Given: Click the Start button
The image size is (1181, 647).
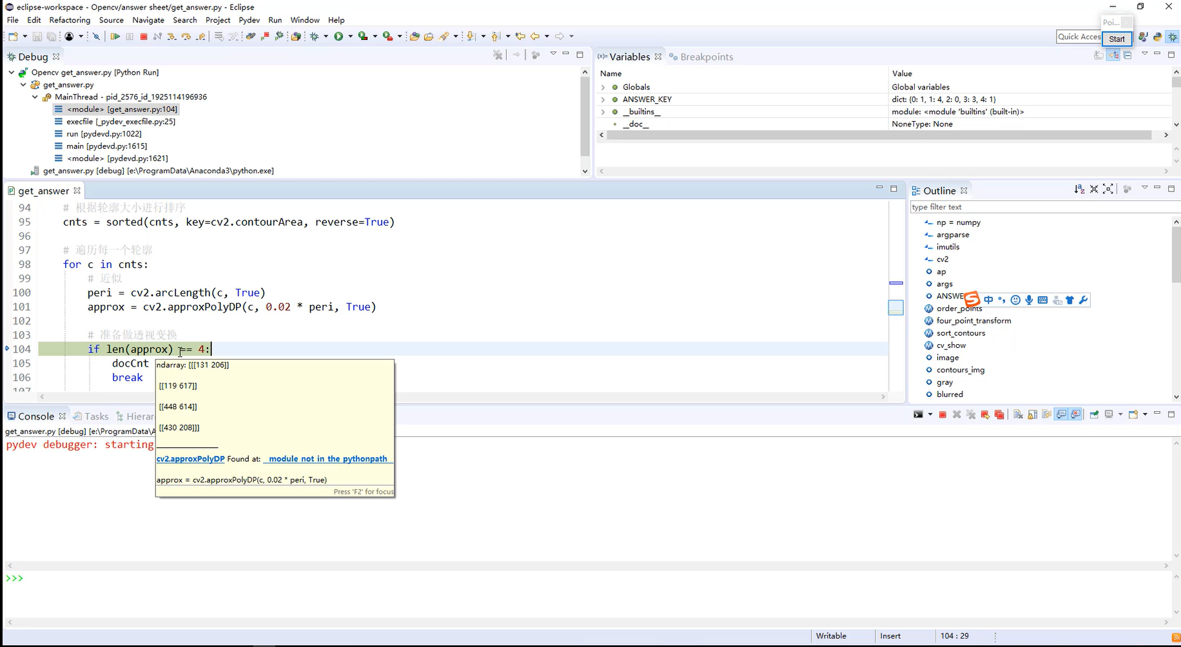Looking at the screenshot, I should (1117, 39).
